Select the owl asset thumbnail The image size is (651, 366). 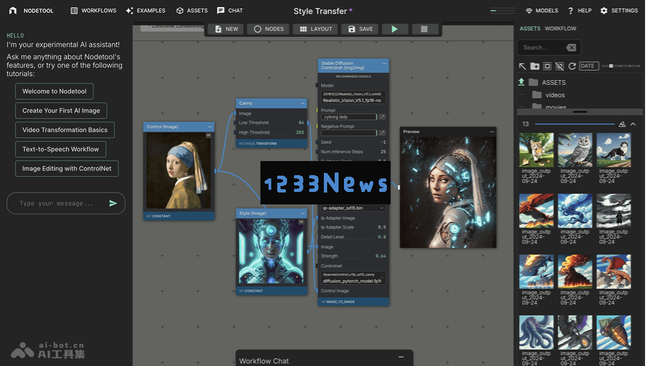point(575,150)
